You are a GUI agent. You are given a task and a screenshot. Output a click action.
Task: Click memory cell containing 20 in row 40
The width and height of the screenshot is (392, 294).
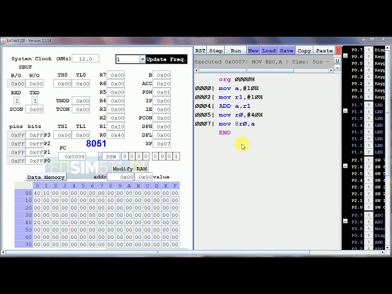coord(37,222)
